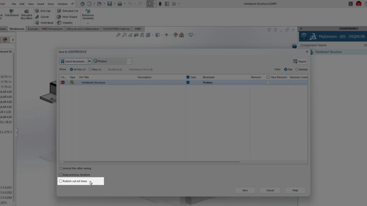
Task: Select the Flat view radio button
Action: click(286, 69)
